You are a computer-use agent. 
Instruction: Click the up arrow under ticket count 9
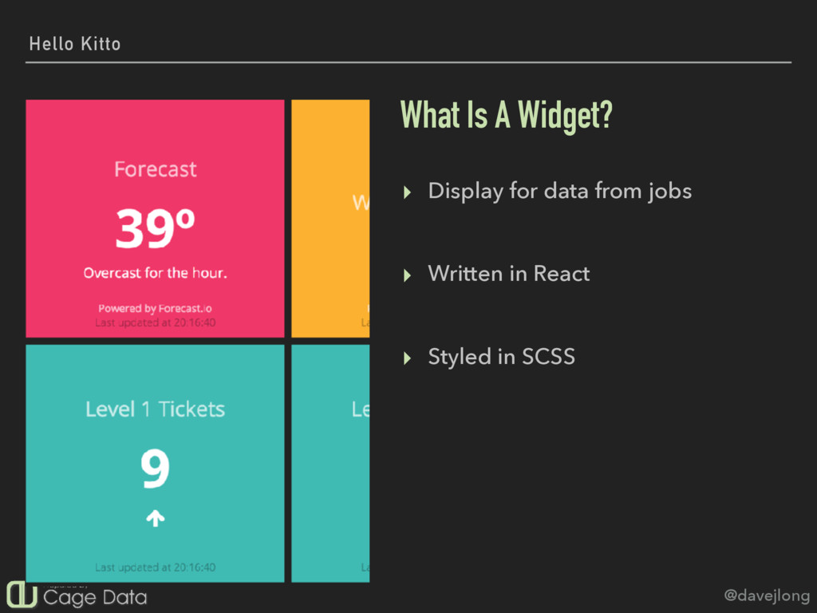(155, 518)
